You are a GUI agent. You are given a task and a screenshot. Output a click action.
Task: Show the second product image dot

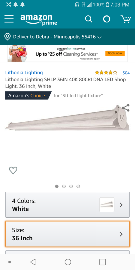tap(64, 186)
